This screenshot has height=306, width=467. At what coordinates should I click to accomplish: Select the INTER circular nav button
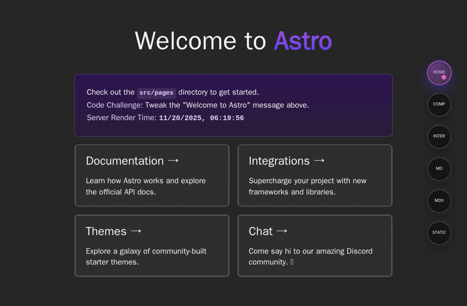[x=439, y=137]
